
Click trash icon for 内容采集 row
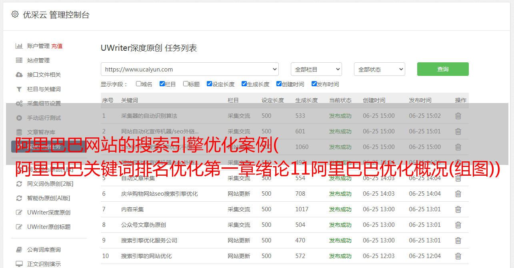(x=458, y=209)
